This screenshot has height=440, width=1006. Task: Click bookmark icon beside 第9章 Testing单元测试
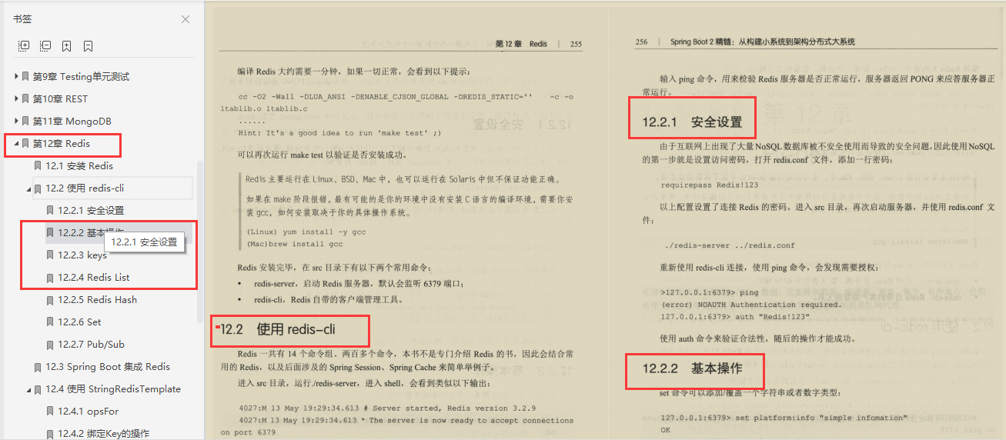point(25,77)
